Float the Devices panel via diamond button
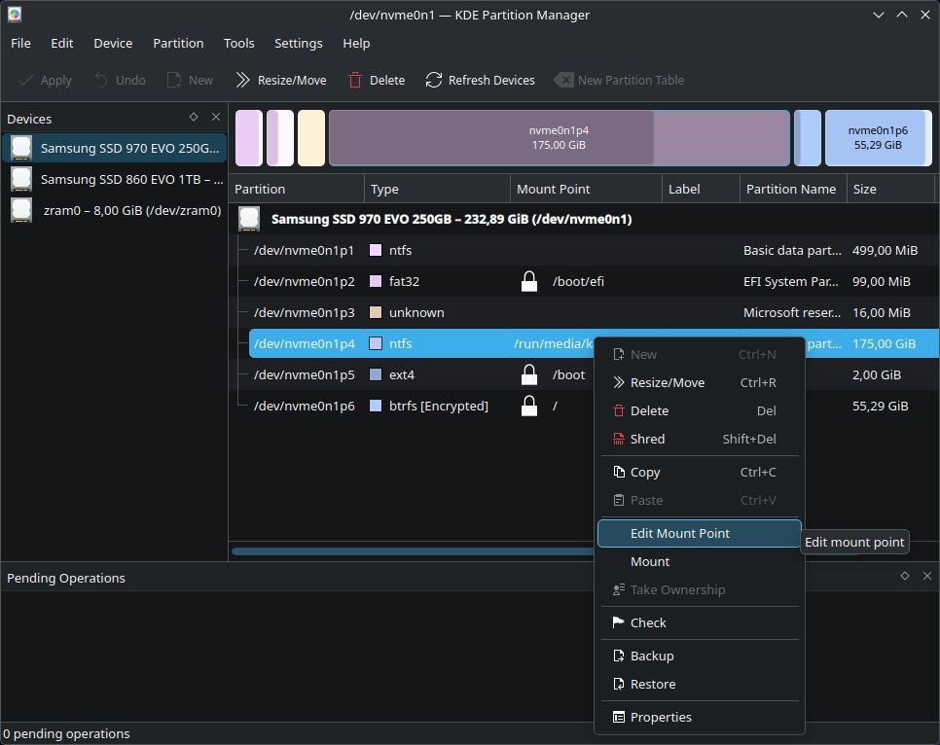Viewport: 940px width, 745px height. [194, 117]
